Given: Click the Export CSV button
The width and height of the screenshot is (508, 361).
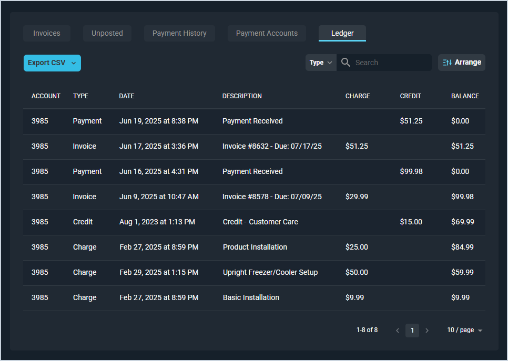Looking at the screenshot, I should click(x=47, y=63).
